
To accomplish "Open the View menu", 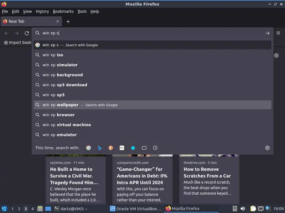I will (28, 11).
